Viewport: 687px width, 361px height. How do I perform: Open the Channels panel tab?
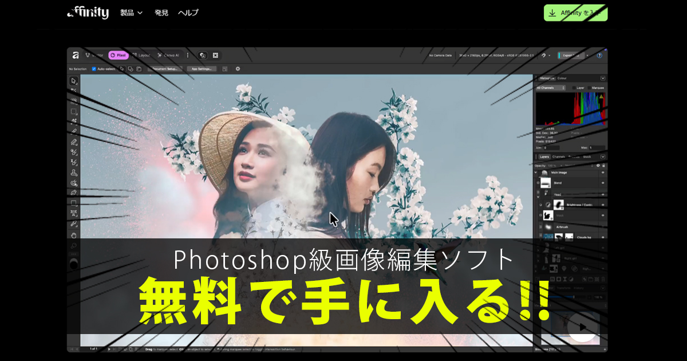tap(559, 156)
